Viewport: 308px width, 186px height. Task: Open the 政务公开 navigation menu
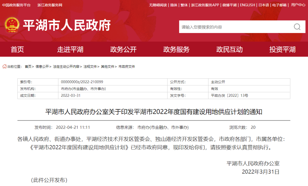coord(123,49)
